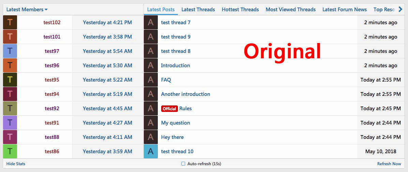Viewport: 408px width, 172px height.
Task: Click the blue poster avatar beside test thread 10
Action: [151, 152]
